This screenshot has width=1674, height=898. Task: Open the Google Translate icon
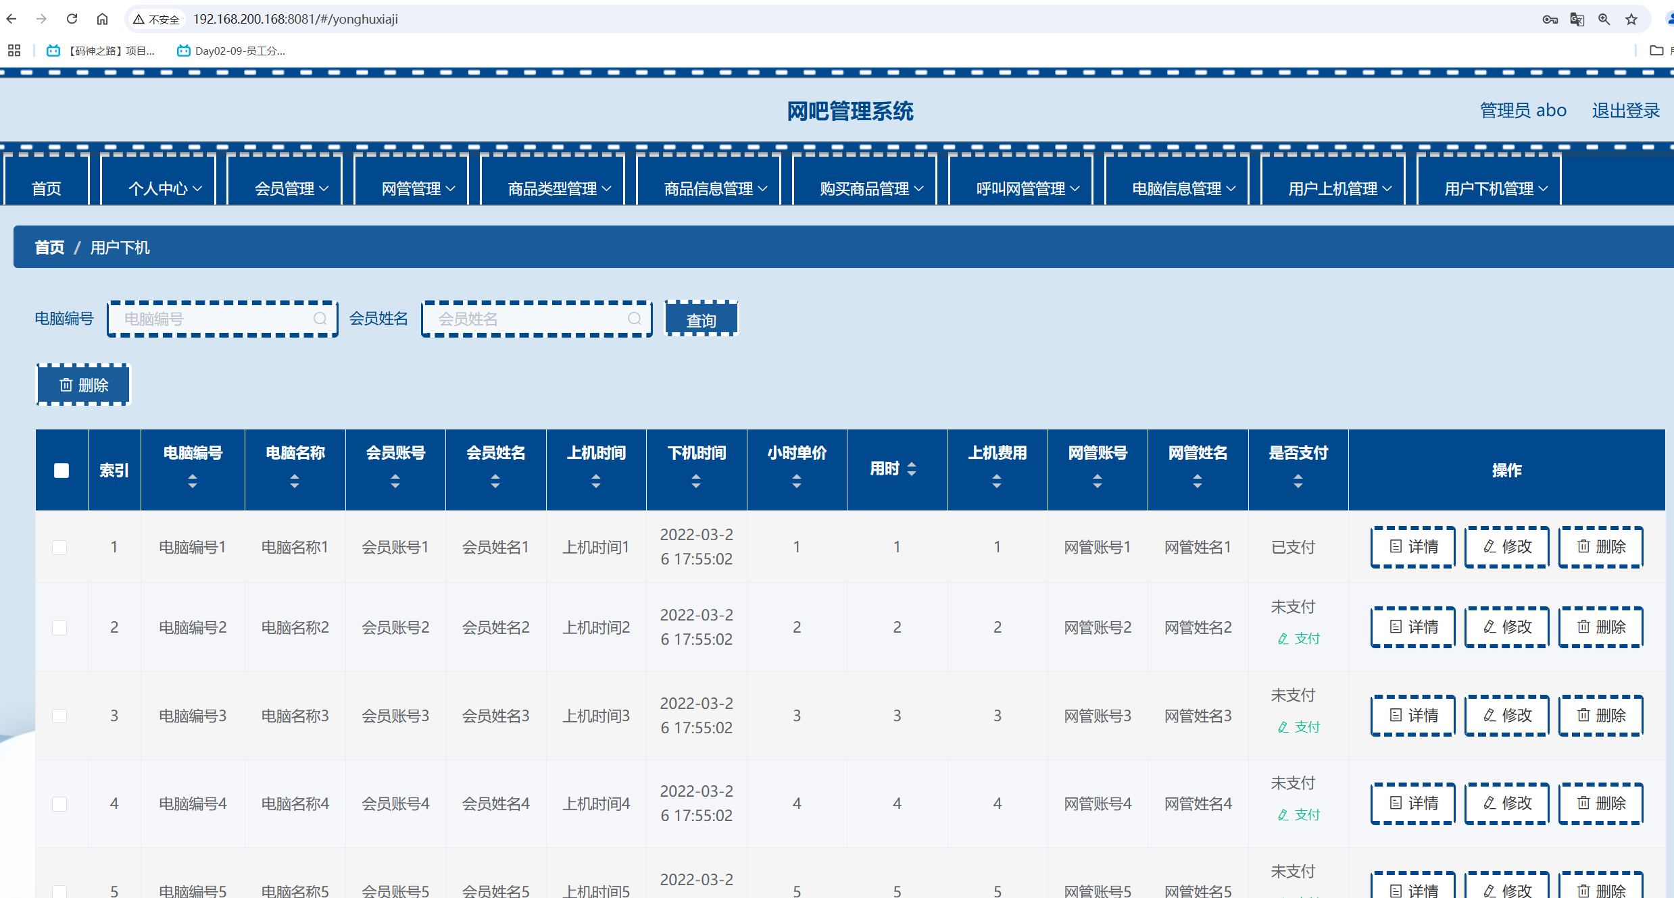[1577, 19]
